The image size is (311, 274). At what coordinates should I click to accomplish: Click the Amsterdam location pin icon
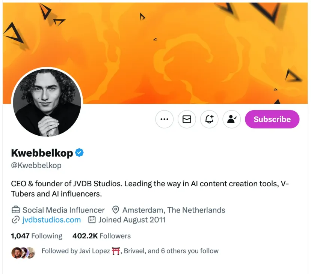[x=116, y=210]
